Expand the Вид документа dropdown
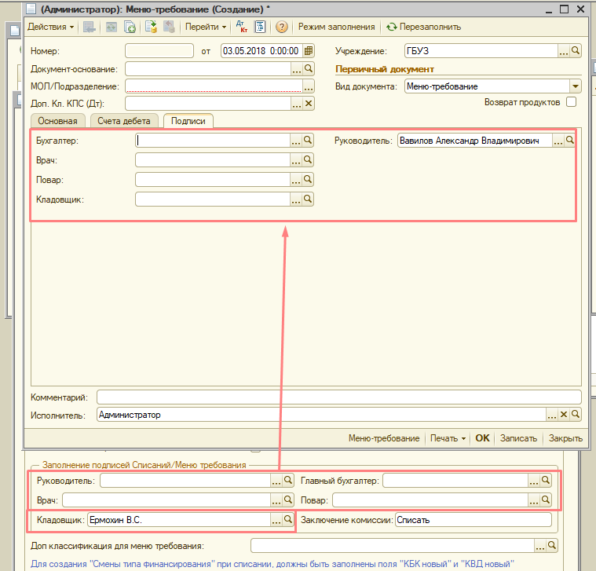This screenshot has height=571, width=596. coord(576,86)
